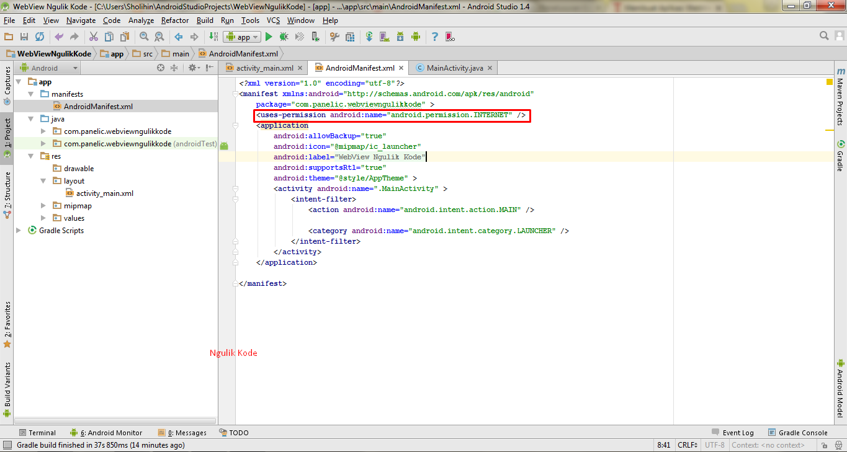This screenshot has width=847, height=452.
Task: Open the Event Log
Action: pyautogui.click(x=732, y=433)
